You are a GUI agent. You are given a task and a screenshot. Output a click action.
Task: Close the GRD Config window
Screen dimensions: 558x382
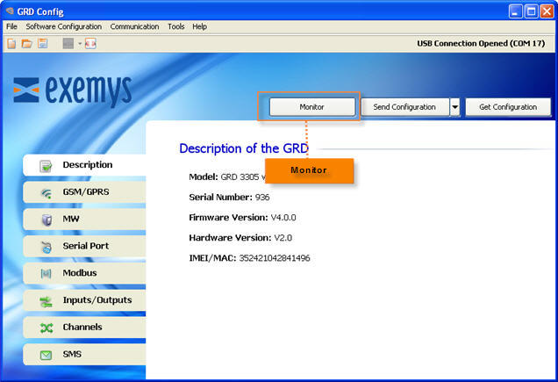547,11
